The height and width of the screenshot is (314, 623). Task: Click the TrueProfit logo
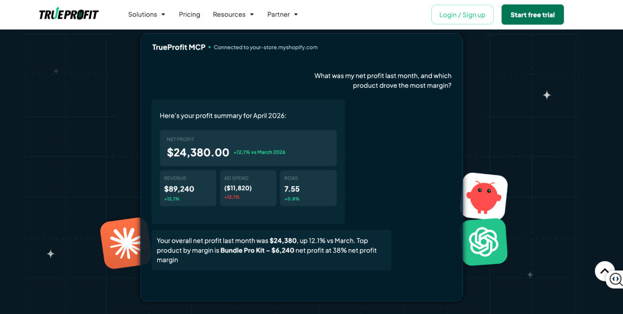pos(69,14)
